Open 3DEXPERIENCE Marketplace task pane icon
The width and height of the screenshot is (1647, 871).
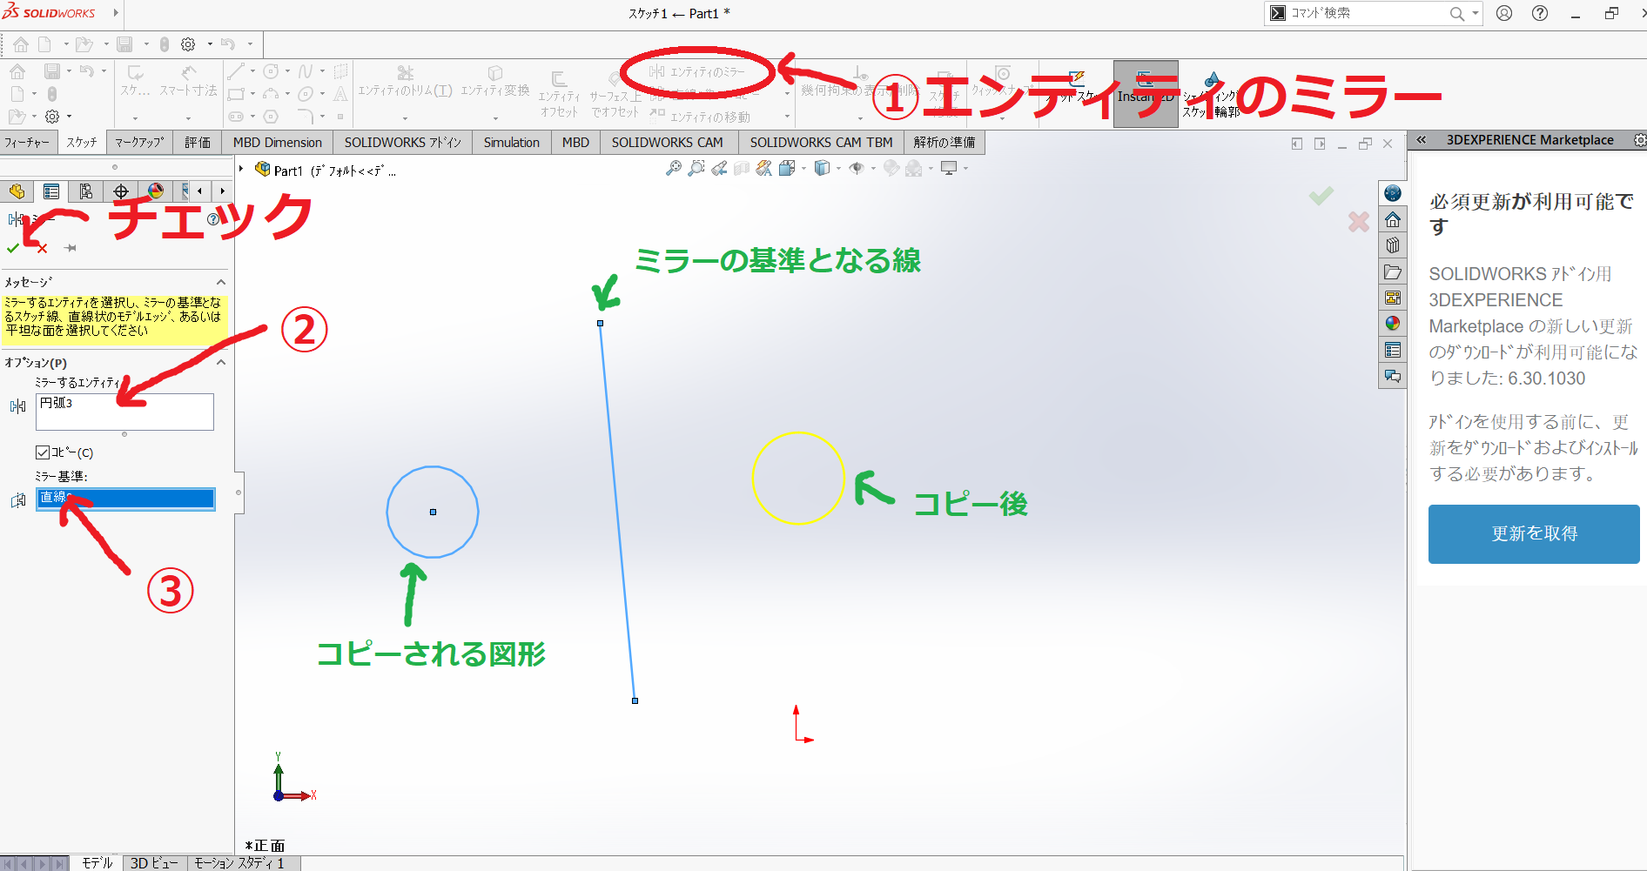(1393, 193)
